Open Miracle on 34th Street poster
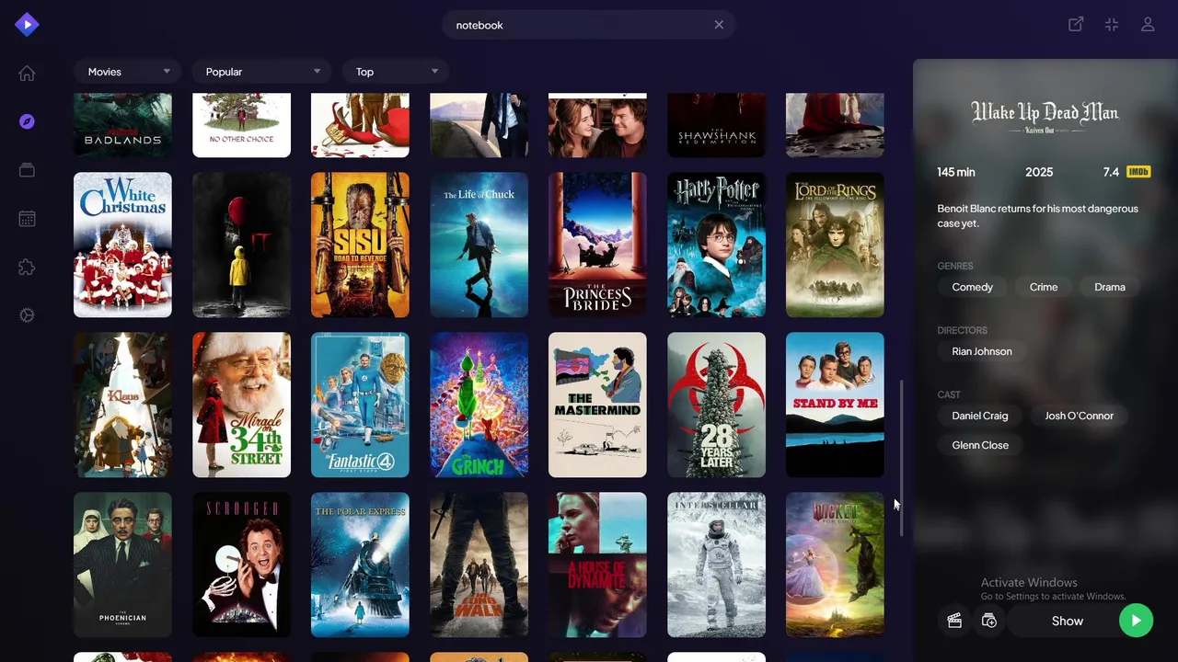The height and width of the screenshot is (662, 1178). (x=241, y=405)
